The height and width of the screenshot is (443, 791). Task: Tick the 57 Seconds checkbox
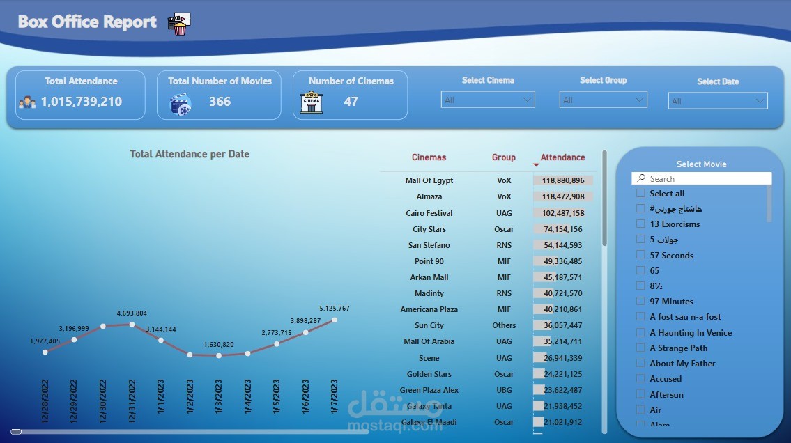click(640, 255)
